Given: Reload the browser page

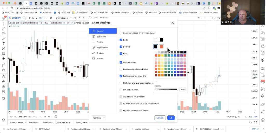Looking at the screenshot, I should [12, 8].
